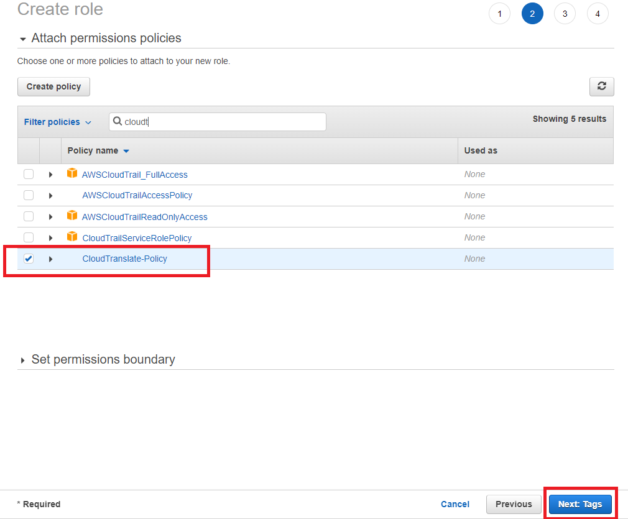Collapse the Attach permissions policies section
Screen dimensions: 628x519
(24, 39)
